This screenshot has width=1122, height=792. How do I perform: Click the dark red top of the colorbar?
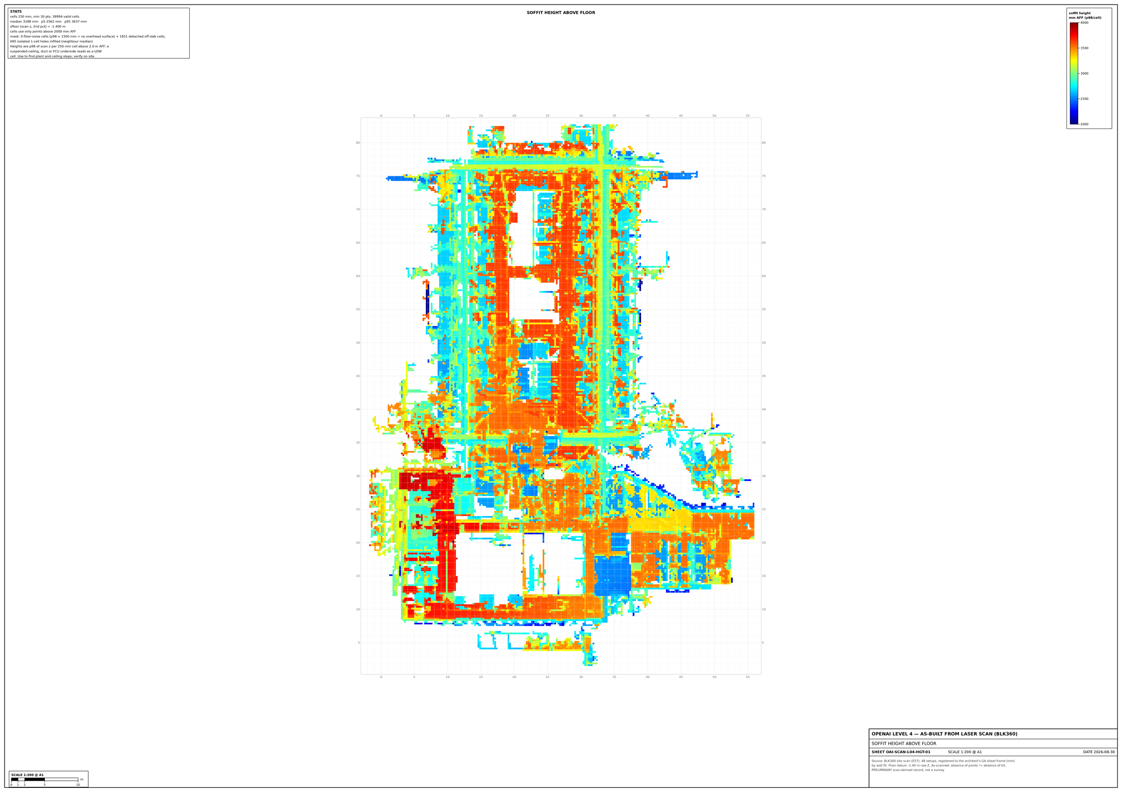tap(1074, 25)
